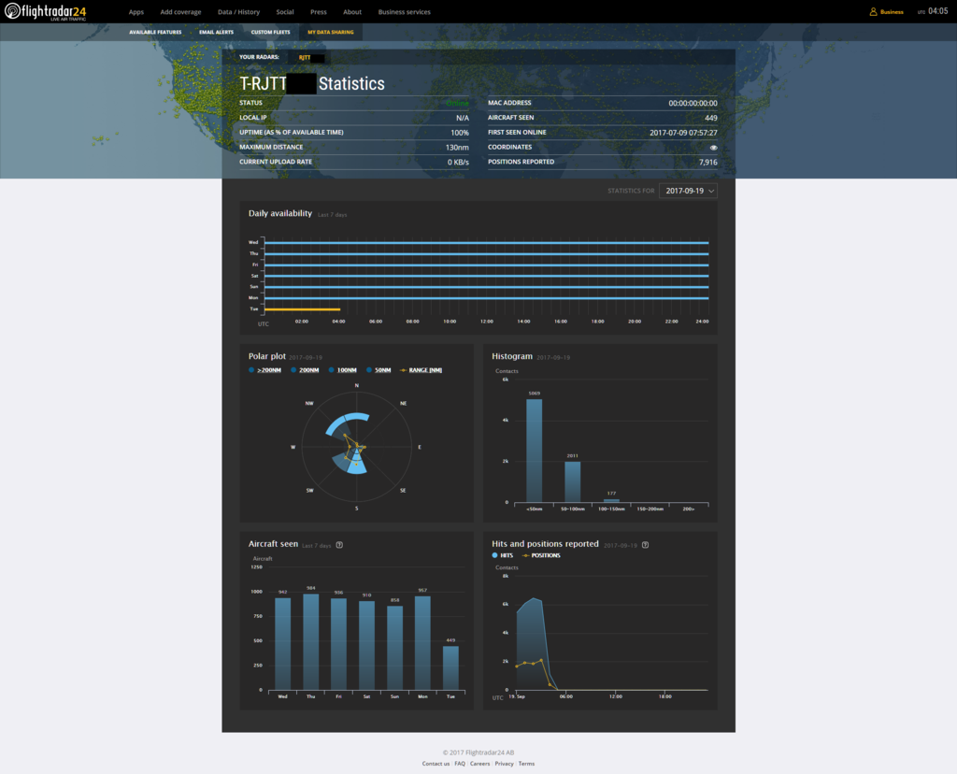
Task: Open the FAQ footer link
Action: pos(460,764)
